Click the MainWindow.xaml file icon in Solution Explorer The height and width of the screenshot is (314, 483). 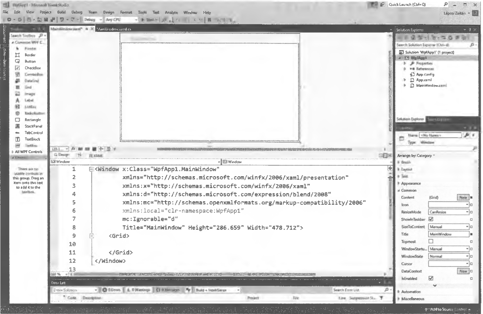click(x=412, y=85)
